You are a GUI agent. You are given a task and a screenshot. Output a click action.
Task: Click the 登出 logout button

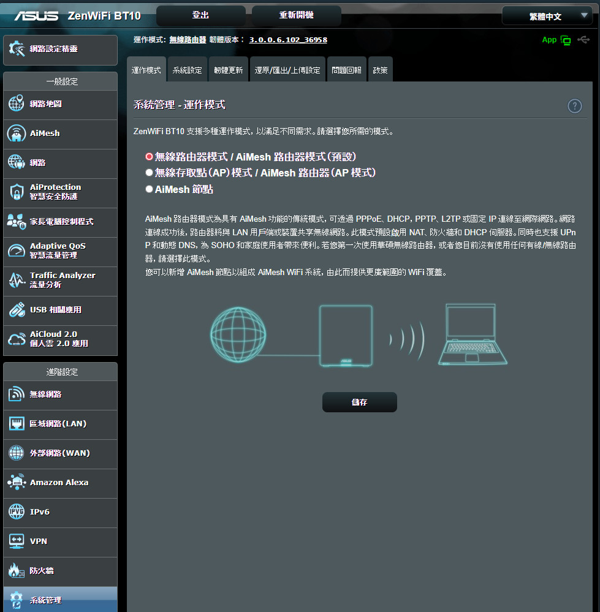tap(200, 15)
